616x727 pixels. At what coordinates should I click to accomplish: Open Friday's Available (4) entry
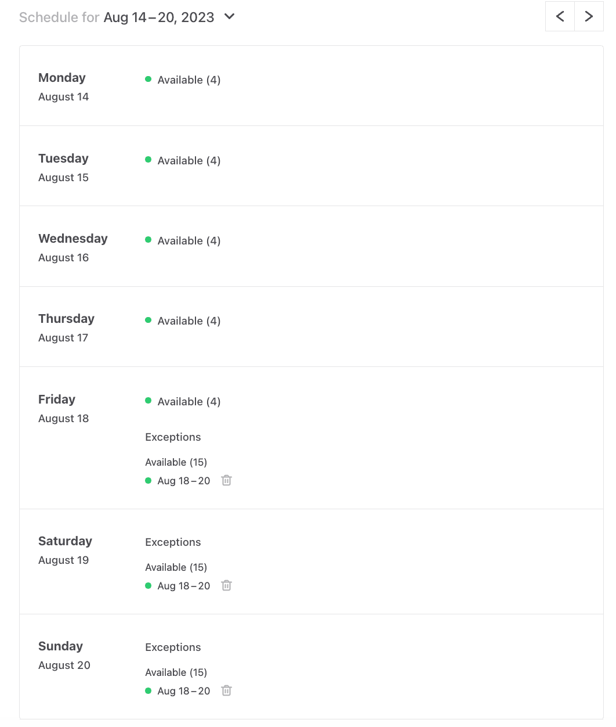click(189, 402)
